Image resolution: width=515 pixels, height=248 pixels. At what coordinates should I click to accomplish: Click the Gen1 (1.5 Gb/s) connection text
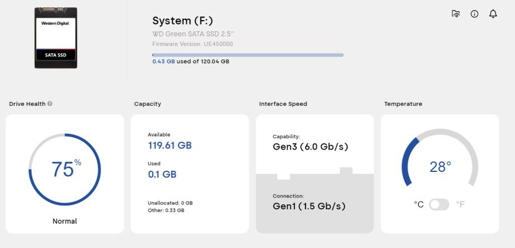pos(309,206)
